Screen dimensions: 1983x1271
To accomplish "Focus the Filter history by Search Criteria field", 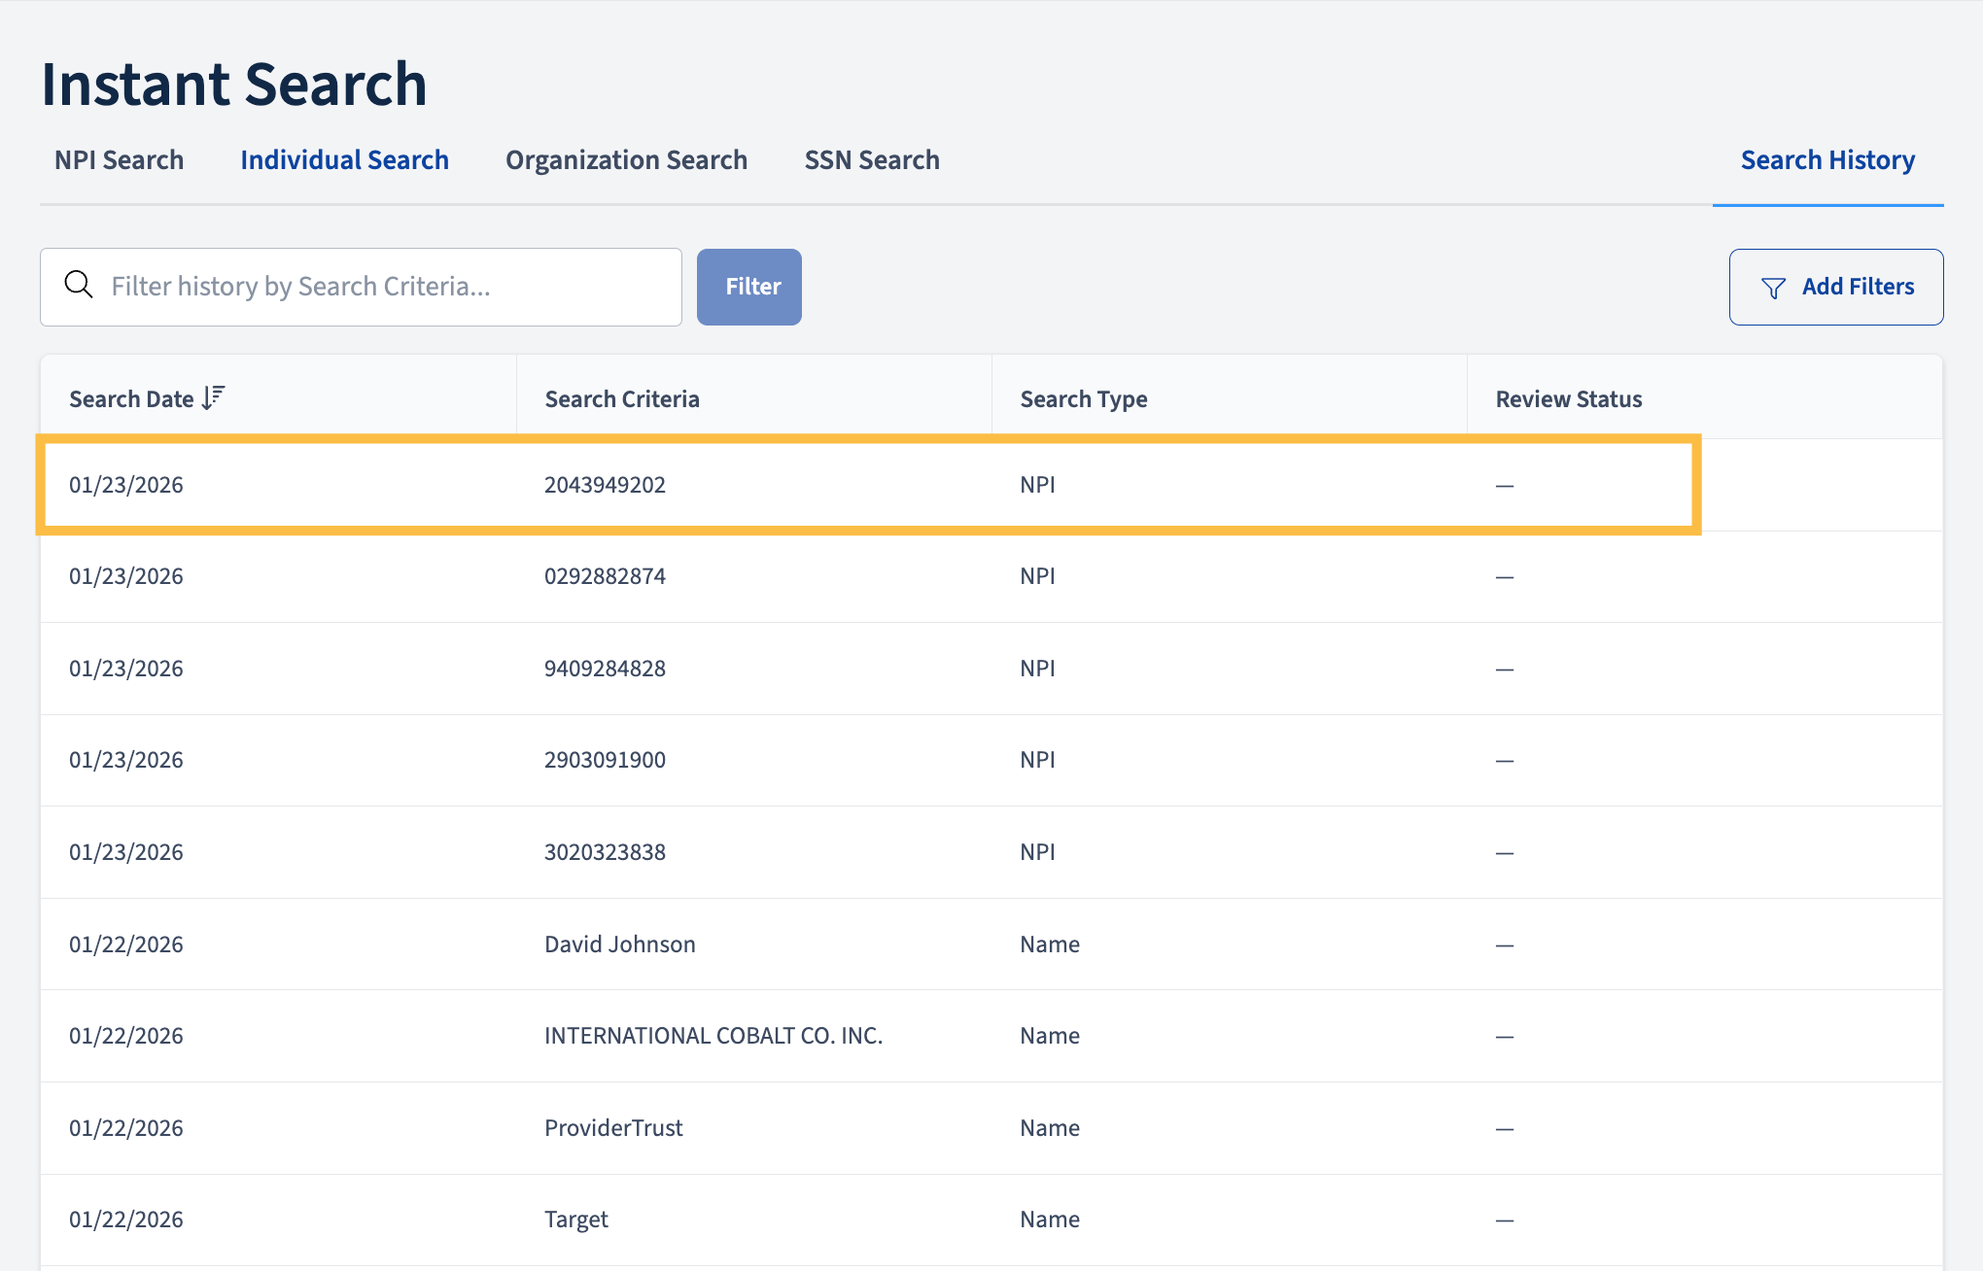I will click(361, 287).
